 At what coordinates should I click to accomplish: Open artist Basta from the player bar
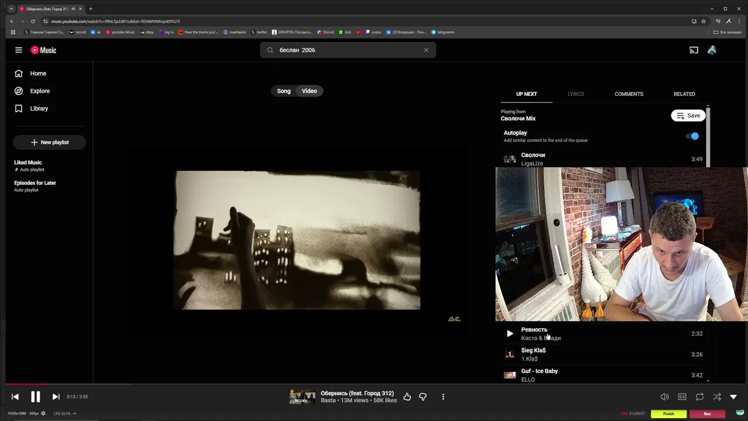click(x=328, y=401)
